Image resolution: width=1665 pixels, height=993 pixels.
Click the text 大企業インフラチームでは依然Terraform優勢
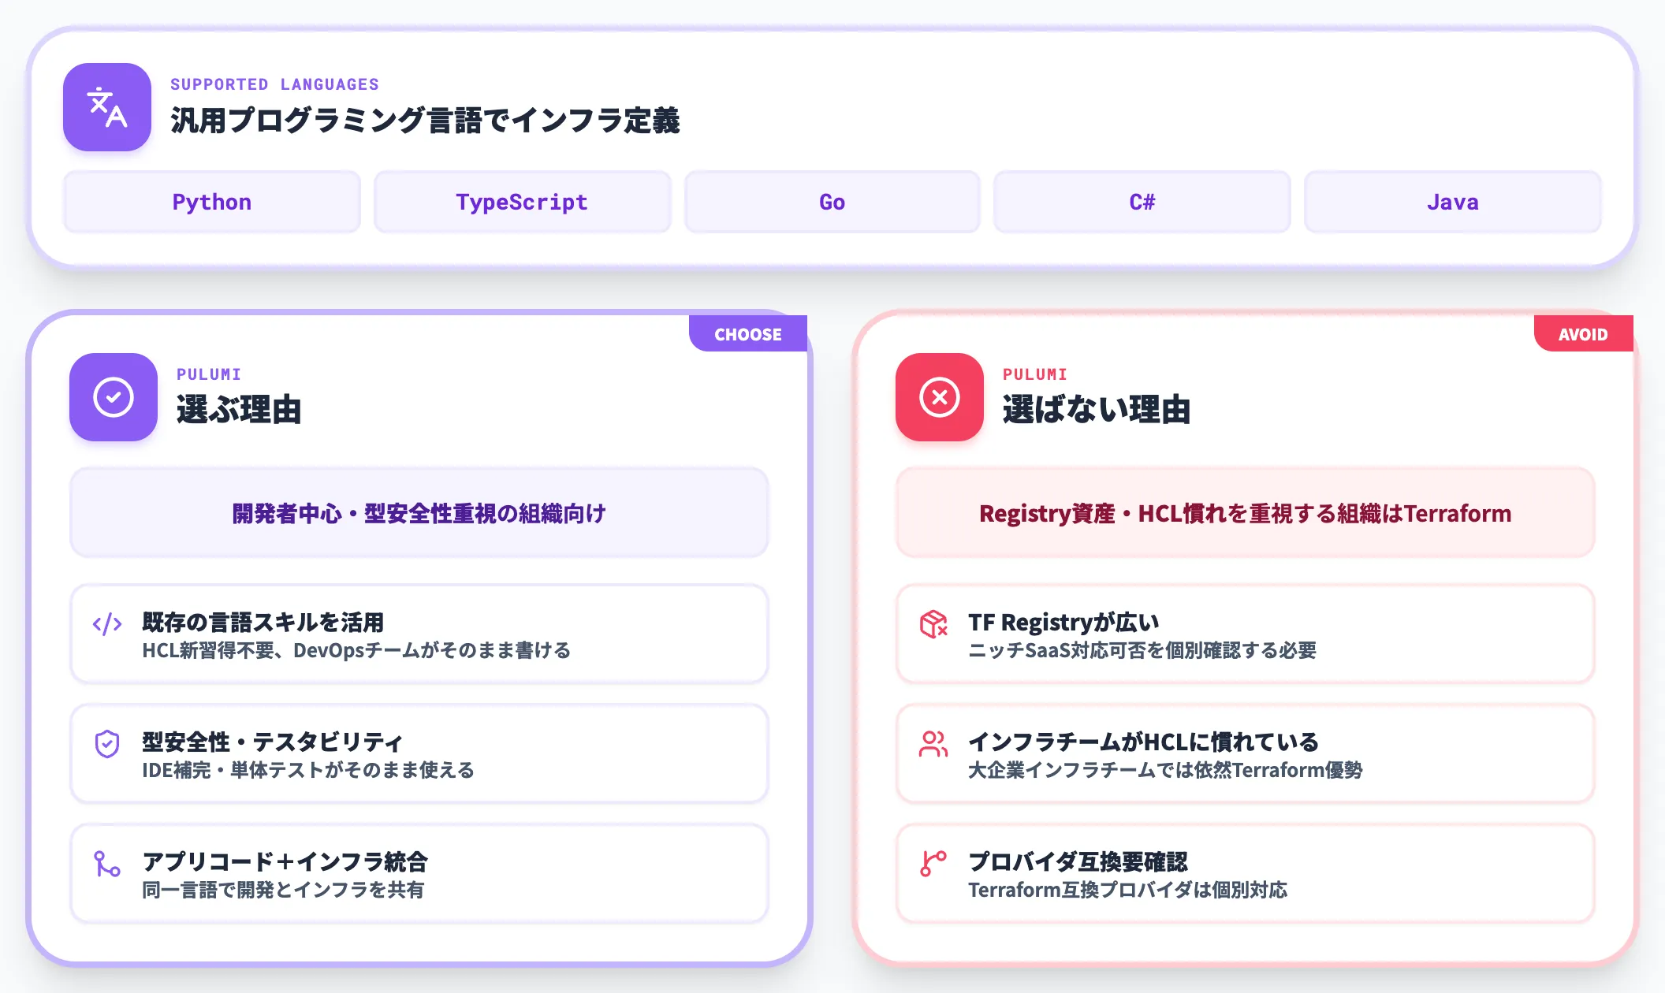(x=1165, y=770)
